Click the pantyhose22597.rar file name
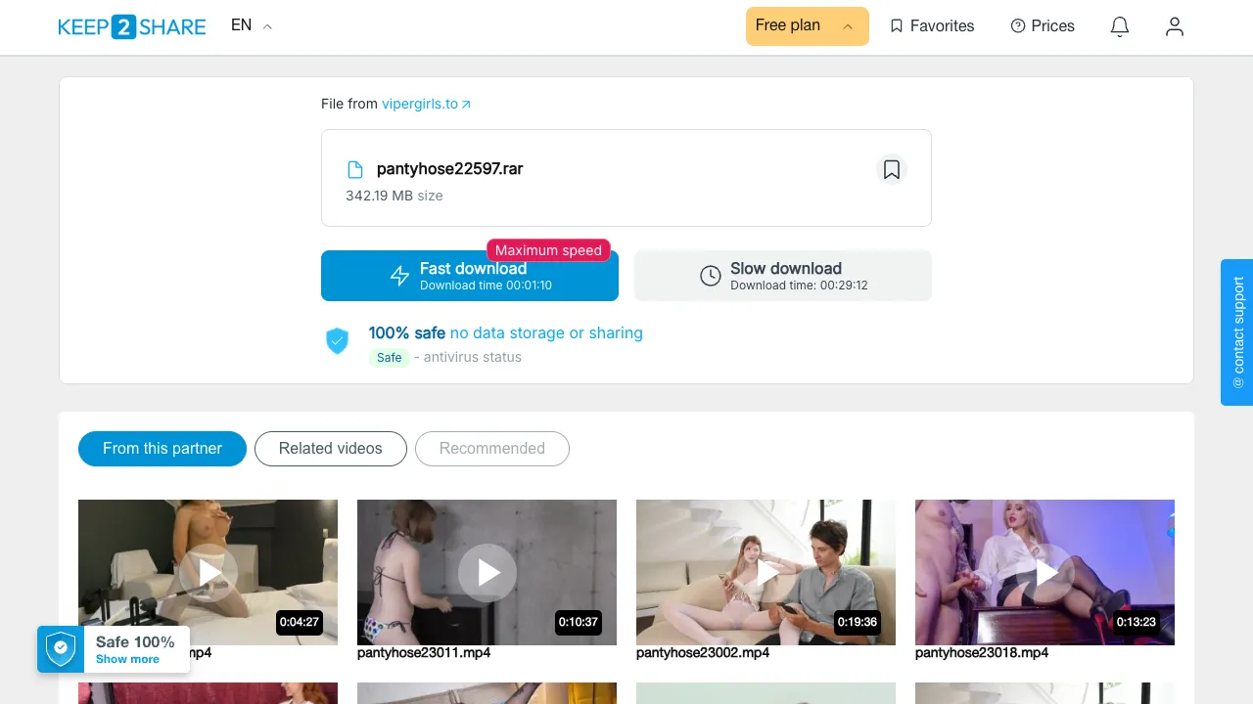Viewport: 1253px width, 704px height. [449, 169]
